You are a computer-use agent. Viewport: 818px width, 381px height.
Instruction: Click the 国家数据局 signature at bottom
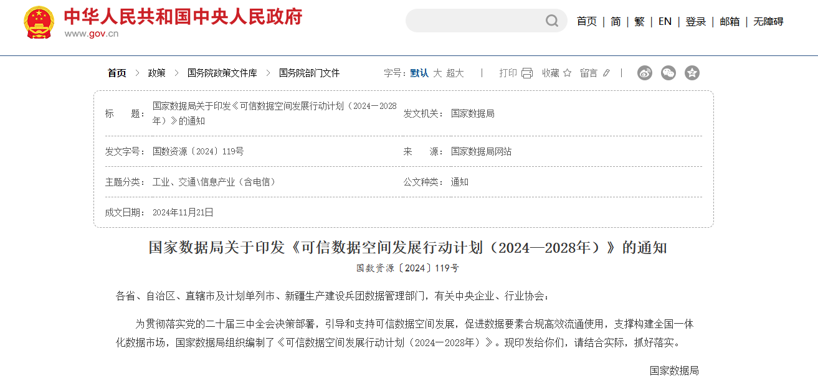coord(674,370)
